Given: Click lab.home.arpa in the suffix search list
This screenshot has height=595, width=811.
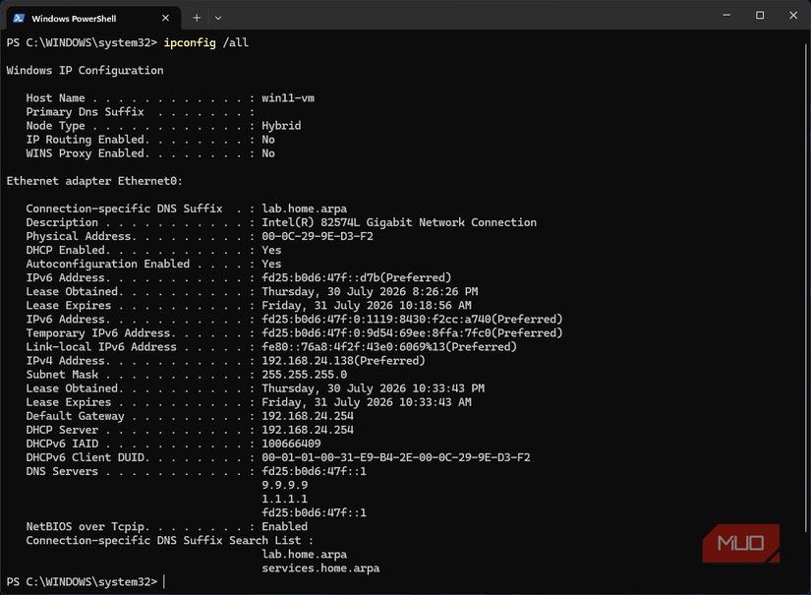Looking at the screenshot, I should [304, 555].
